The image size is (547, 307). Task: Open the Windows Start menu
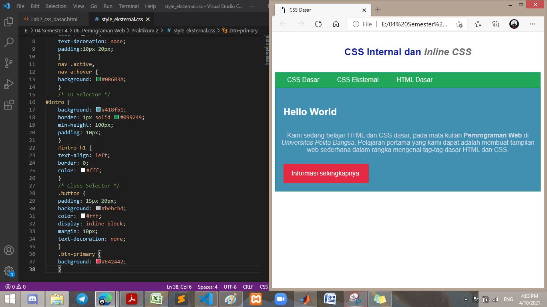tap(10, 299)
